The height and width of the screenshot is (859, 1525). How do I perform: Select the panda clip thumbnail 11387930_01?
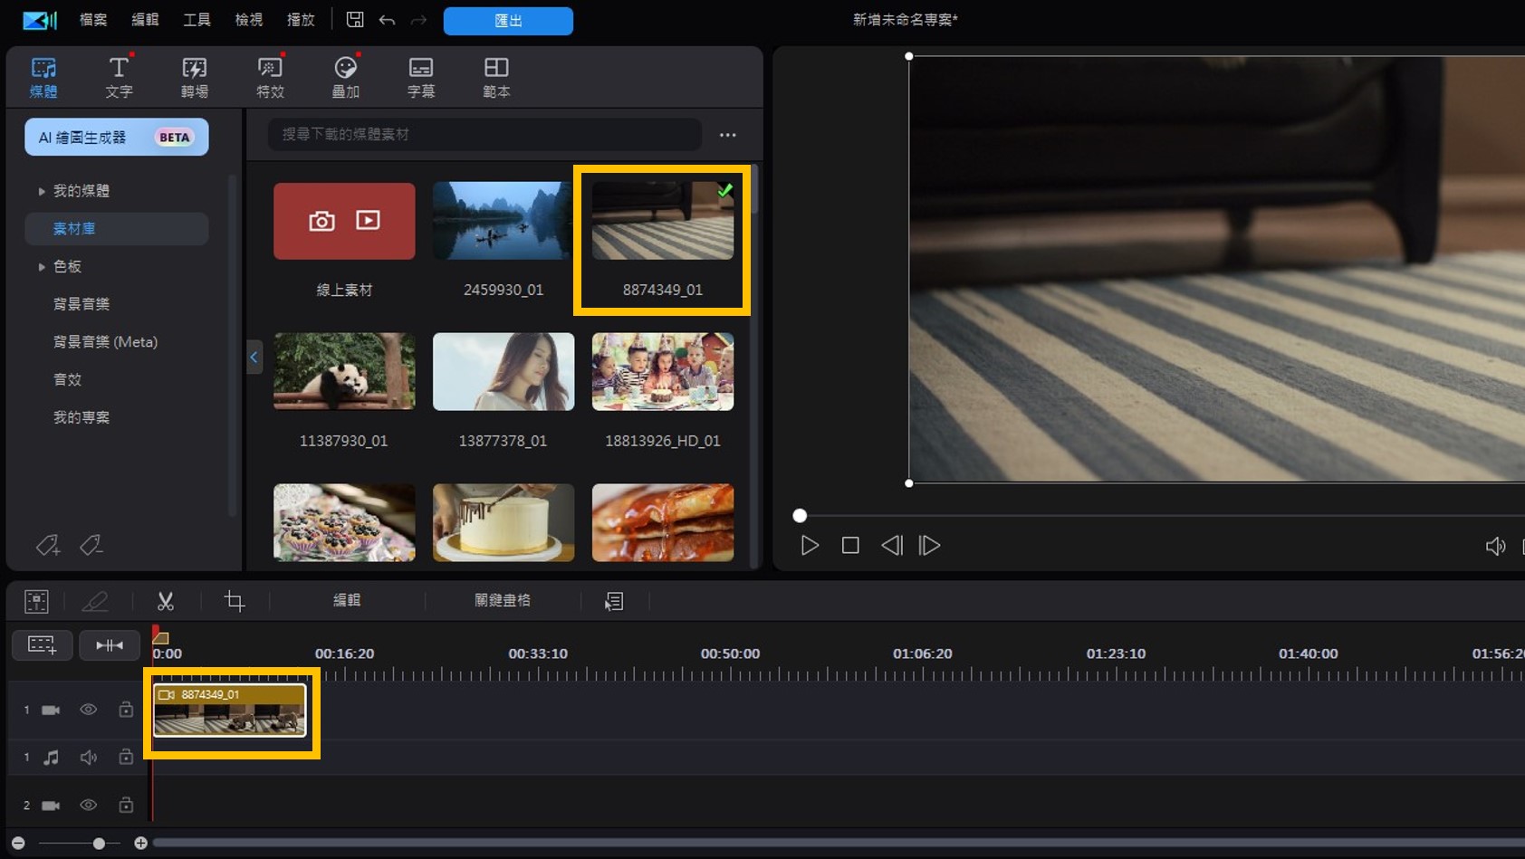pos(344,371)
